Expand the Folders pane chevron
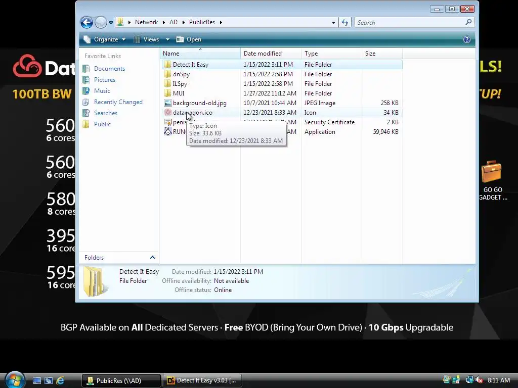 tap(152, 257)
